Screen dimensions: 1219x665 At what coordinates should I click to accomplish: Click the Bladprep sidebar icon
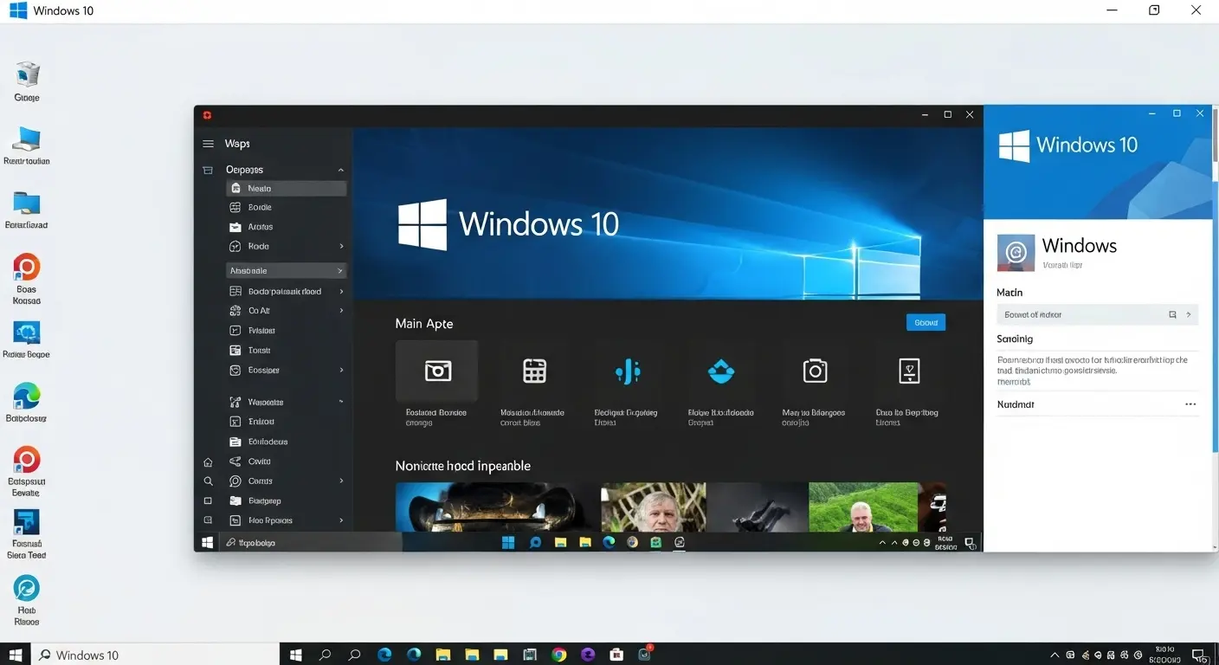pos(235,500)
